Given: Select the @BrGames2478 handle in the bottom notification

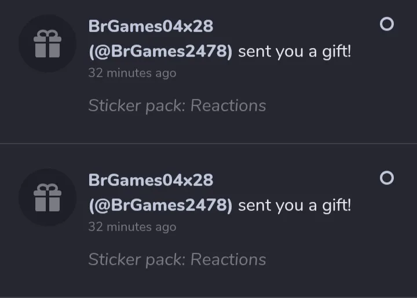Looking at the screenshot, I should coord(160,205).
